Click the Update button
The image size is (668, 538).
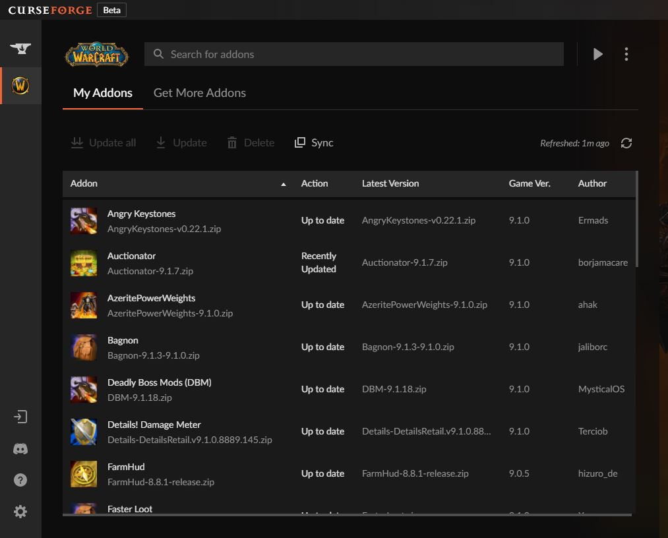pyautogui.click(x=181, y=142)
